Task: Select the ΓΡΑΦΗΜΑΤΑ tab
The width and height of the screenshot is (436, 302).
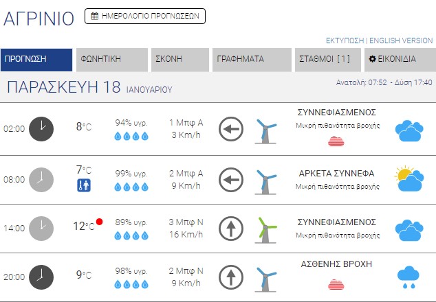Action: (x=252, y=59)
